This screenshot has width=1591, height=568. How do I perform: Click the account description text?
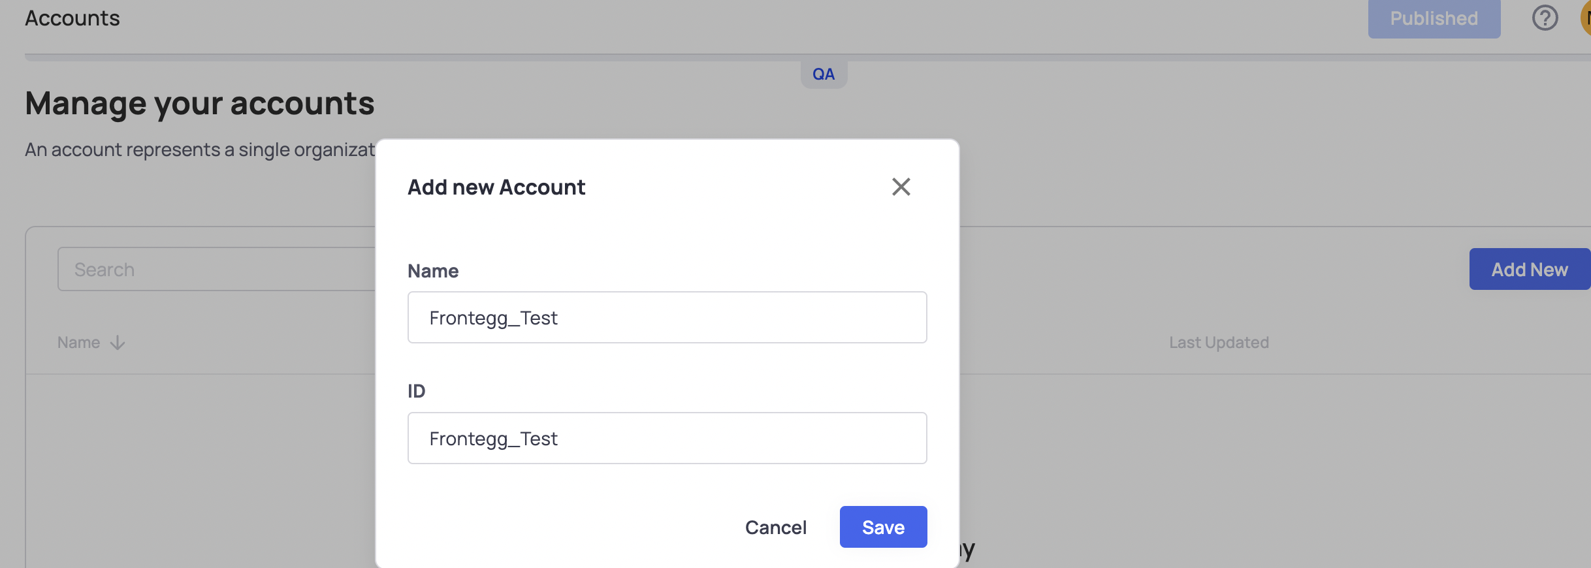200,150
